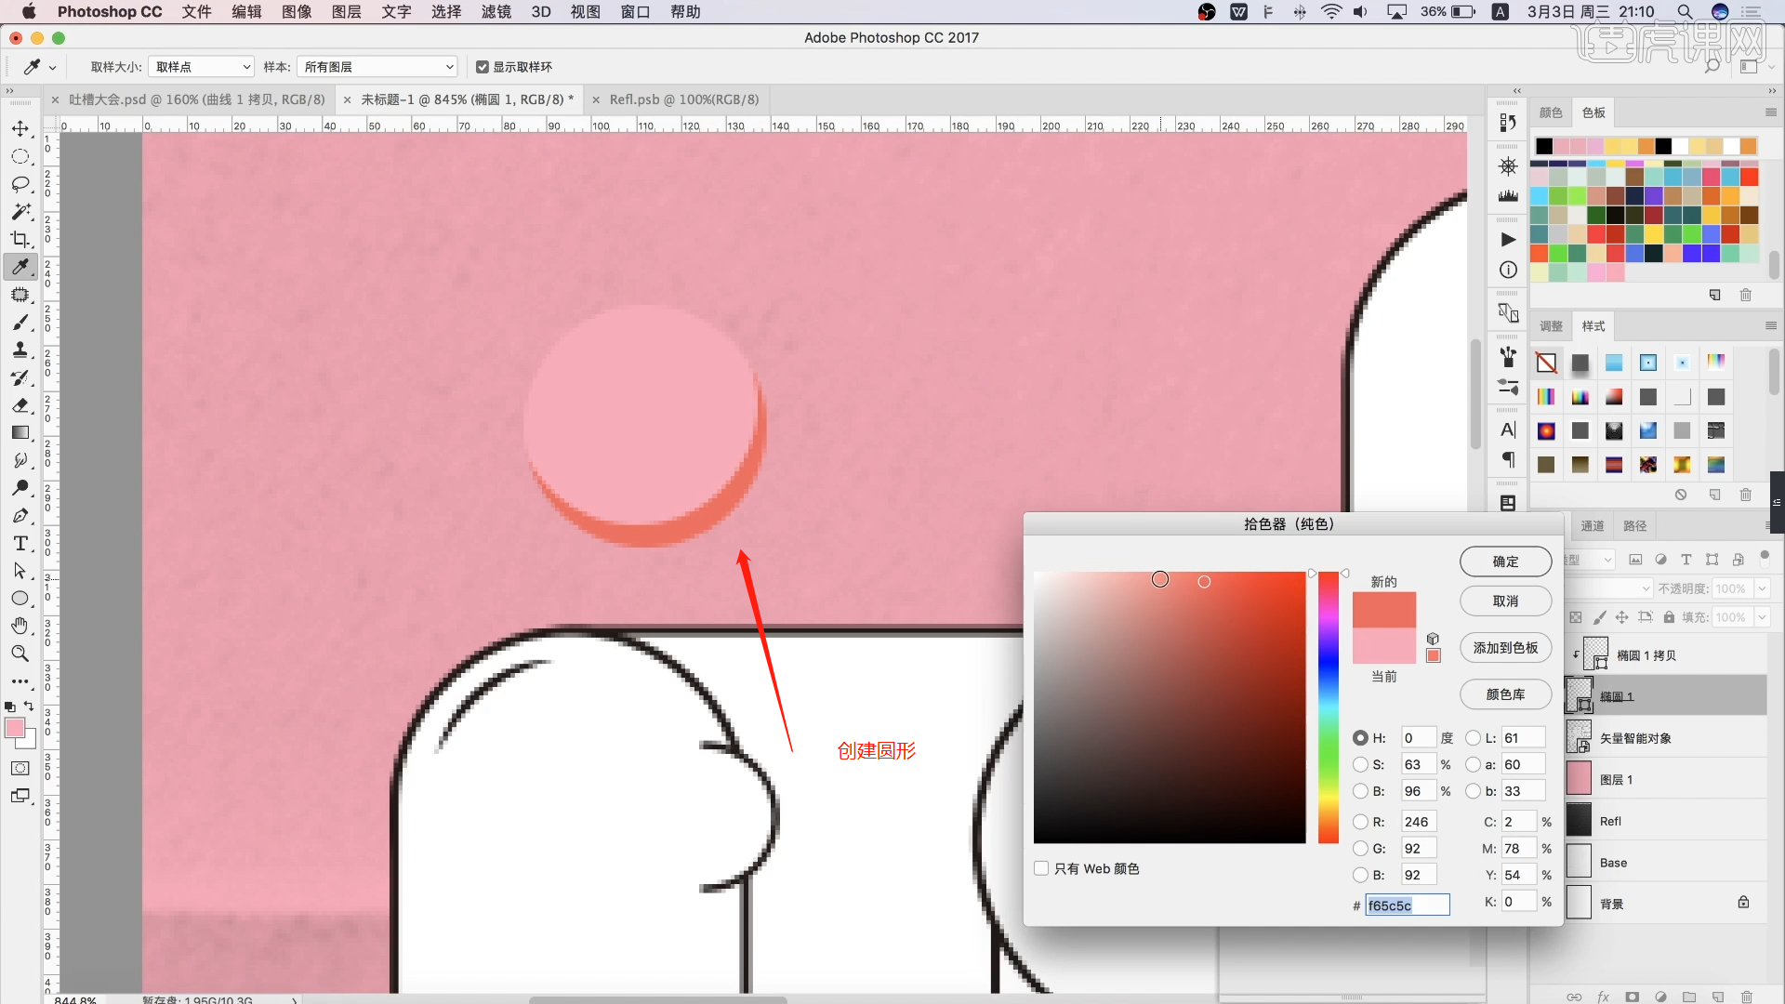Click the 取消 Cancel button
The image size is (1785, 1004).
pos(1505,601)
